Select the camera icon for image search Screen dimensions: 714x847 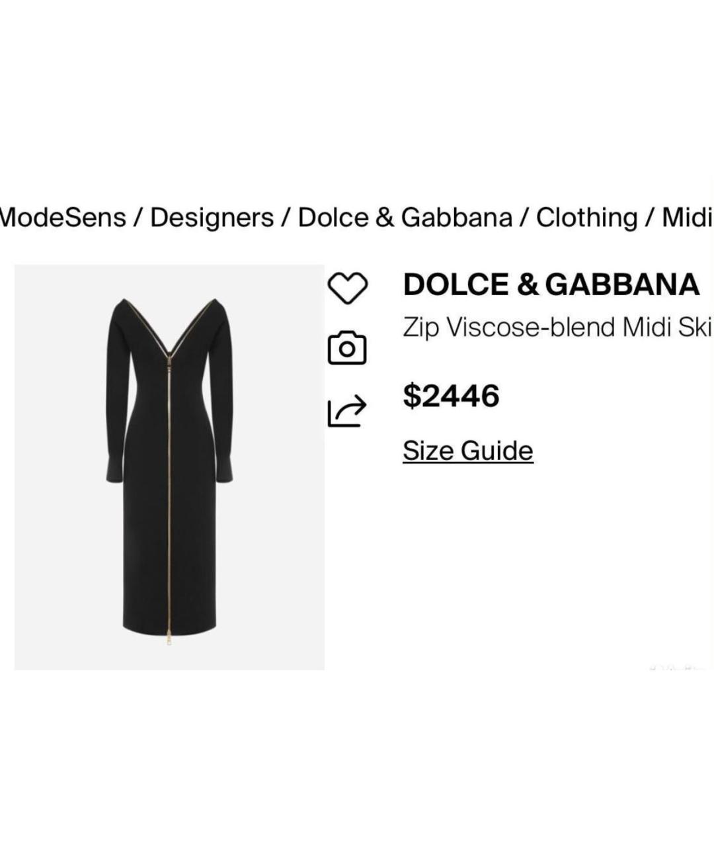coord(346,346)
